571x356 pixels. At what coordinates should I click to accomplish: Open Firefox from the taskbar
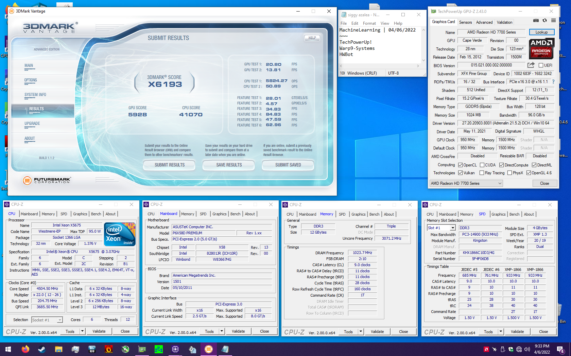[25, 349]
